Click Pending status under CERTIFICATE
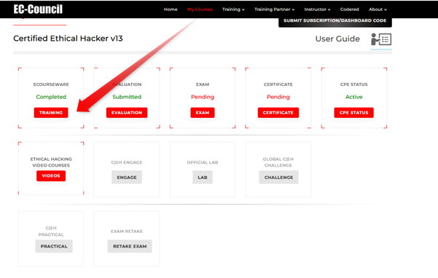The width and height of the screenshot is (438, 278). (x=278, y=97)
